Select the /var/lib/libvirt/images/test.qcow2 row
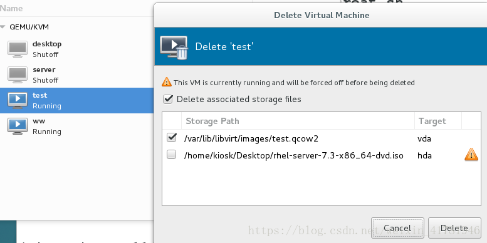Viewport: 487px width, 243px height. click(321, 138)
